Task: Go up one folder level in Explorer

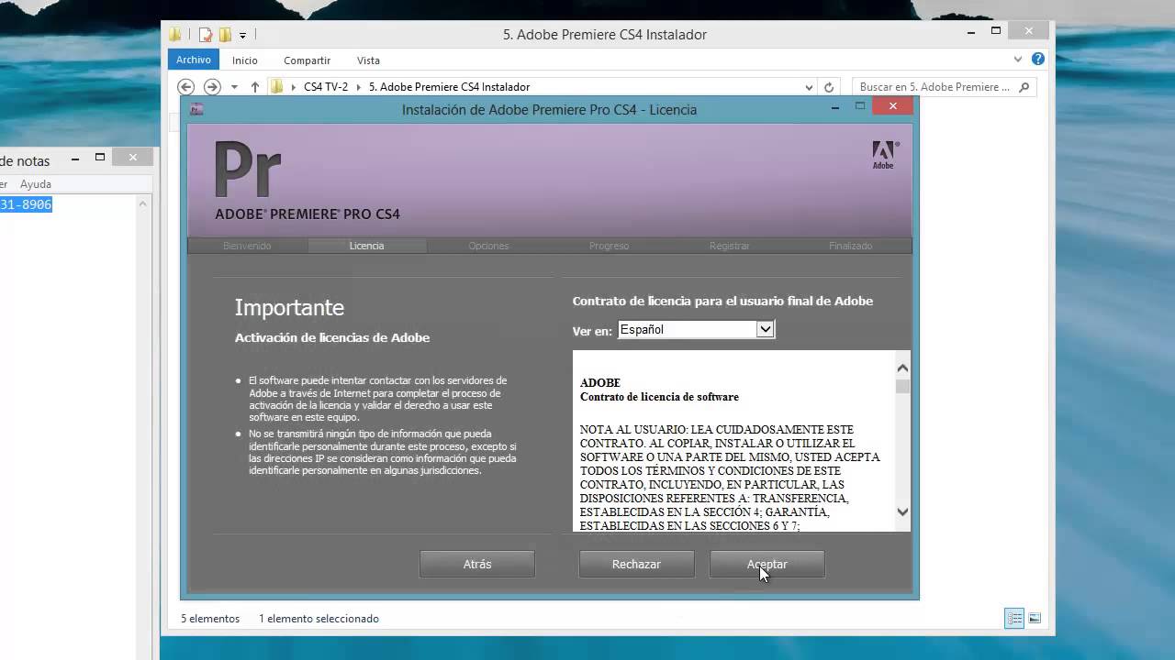Action: click(x=255, y=87)
